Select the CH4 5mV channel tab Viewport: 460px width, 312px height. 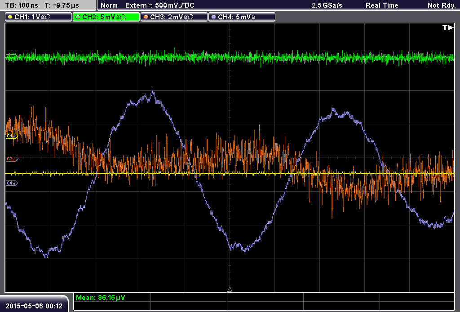(242, 17)
